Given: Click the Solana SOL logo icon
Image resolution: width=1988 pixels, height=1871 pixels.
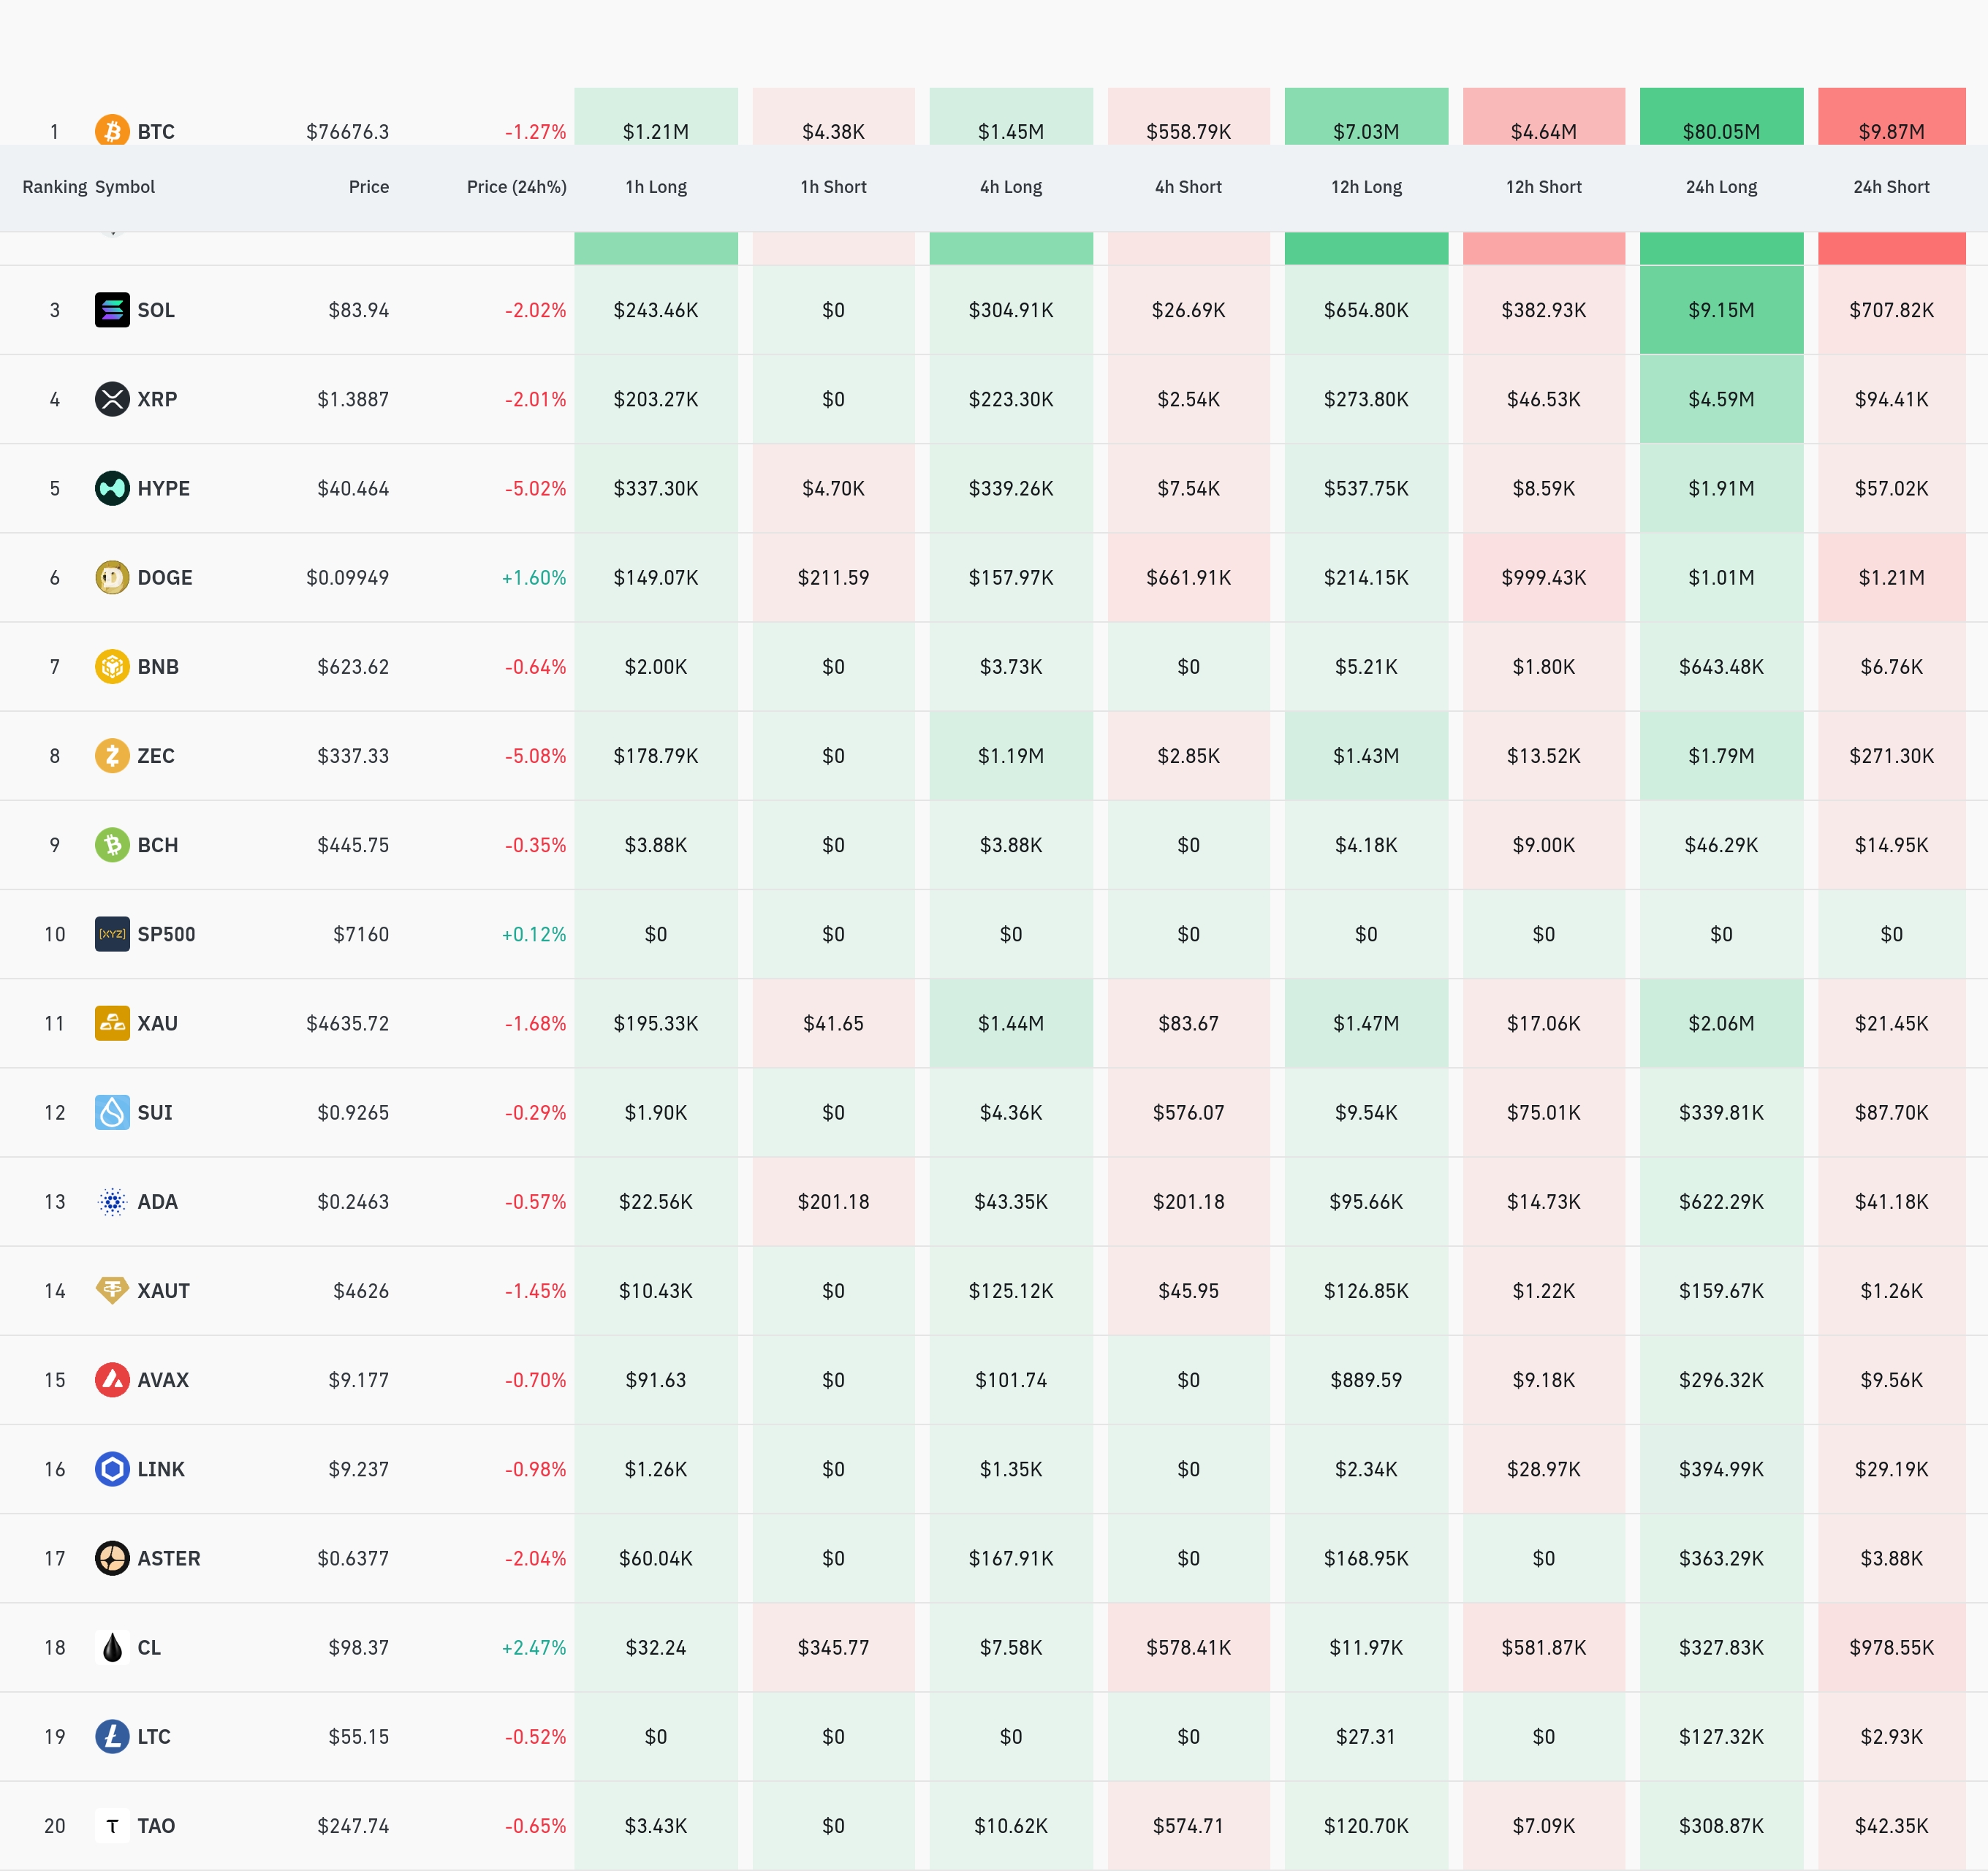Looking at the screenshot, I should click(112, 310).
